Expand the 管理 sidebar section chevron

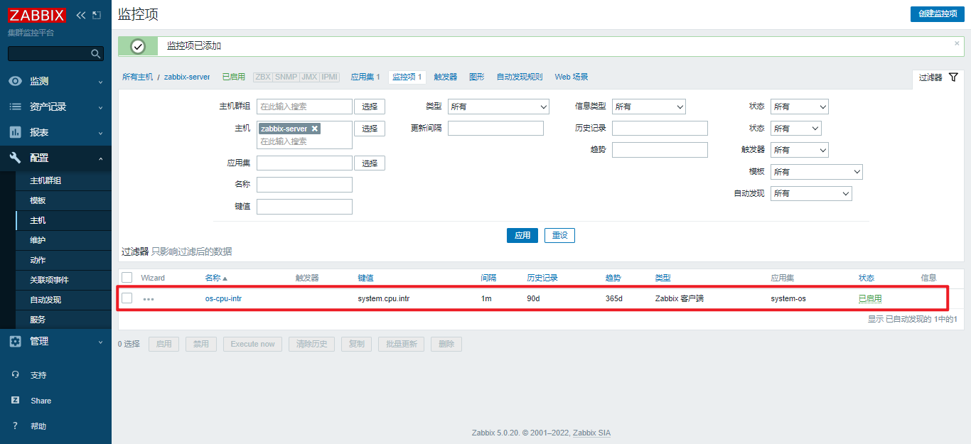pyautogui.click(x=100, y=342)
